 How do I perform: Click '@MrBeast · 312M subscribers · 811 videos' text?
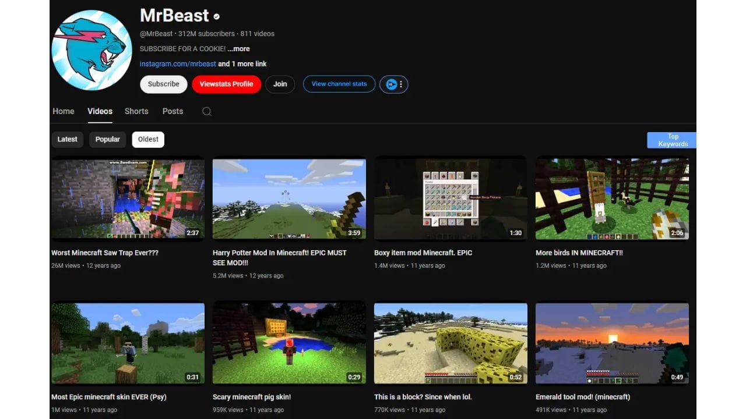click(207, 34)
